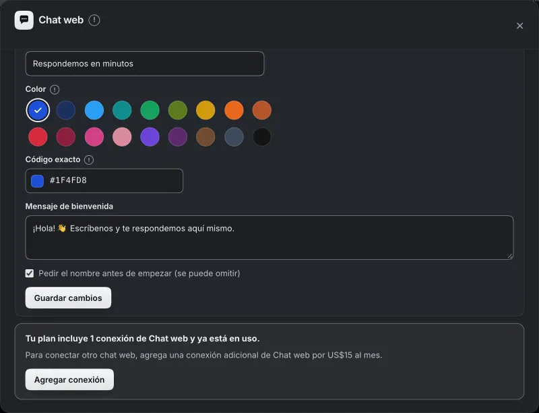Pick the black color swatch

pyautogui.click(x=262, y=136)
